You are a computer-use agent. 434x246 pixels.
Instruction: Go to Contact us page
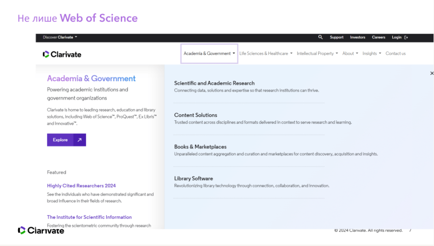[395, 54]
